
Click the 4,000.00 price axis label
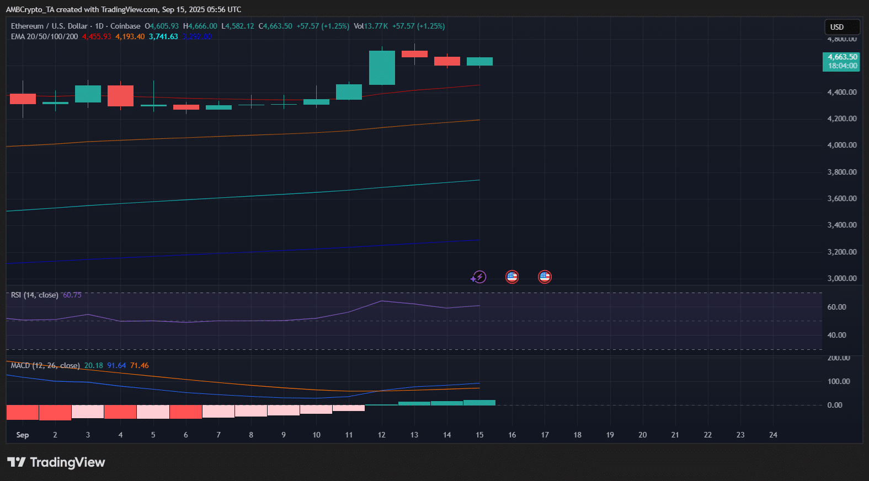click(x=841, y=145)
